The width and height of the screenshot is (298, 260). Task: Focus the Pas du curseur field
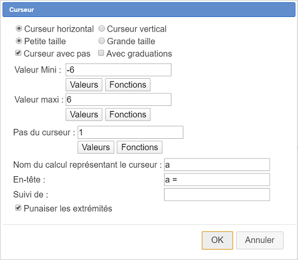(131, 133)
